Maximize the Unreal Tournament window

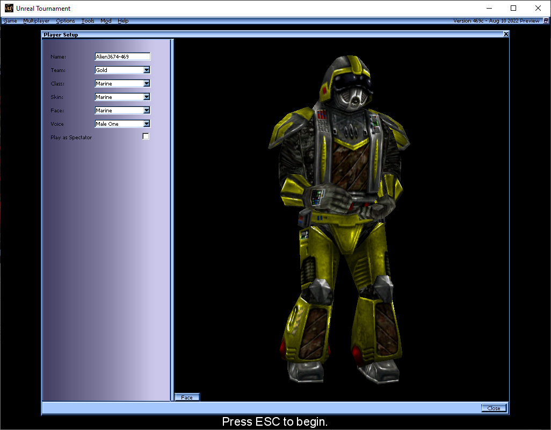pos(513,8)
